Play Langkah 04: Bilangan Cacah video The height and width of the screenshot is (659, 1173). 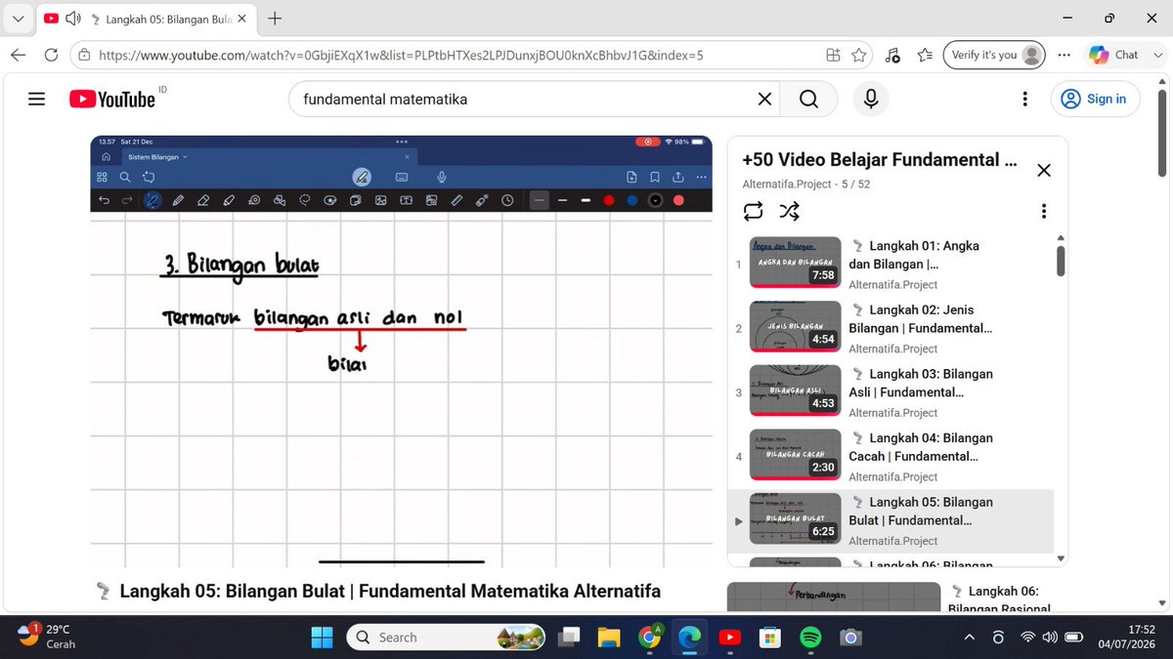(891, 457)
